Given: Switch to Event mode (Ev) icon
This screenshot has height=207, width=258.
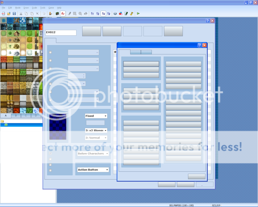Looking at the screenshot, I should pyautogui.click(x=63, y=14).
